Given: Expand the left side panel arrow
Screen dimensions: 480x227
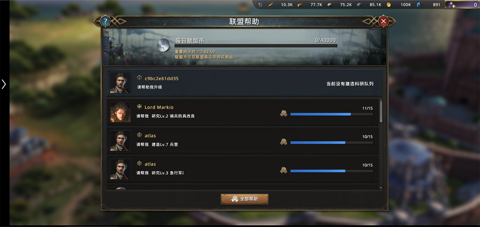Looking at the screenshot, I should (4, 84).
